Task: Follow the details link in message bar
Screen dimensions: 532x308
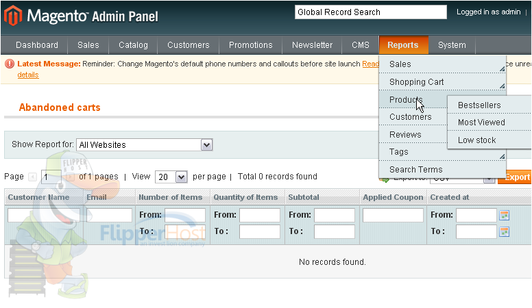Action: (x=28, y=75)
